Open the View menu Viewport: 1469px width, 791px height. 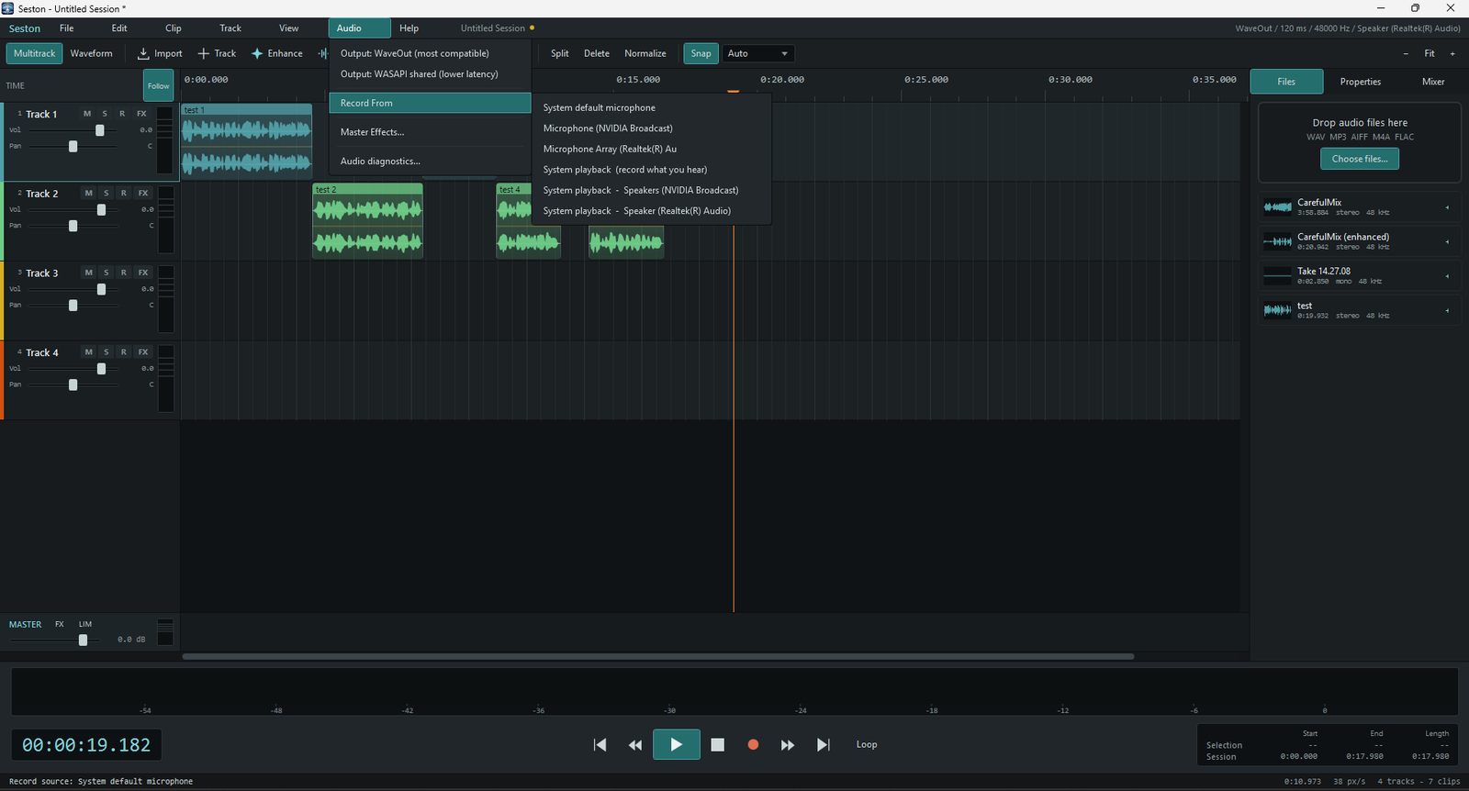[x=289, y=28]
